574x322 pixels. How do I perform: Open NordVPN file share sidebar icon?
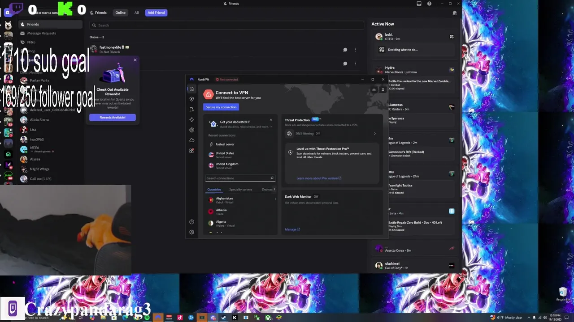point(191,110)
